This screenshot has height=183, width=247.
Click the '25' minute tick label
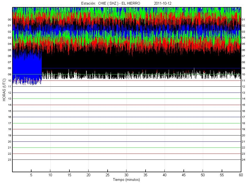[107, 175]
